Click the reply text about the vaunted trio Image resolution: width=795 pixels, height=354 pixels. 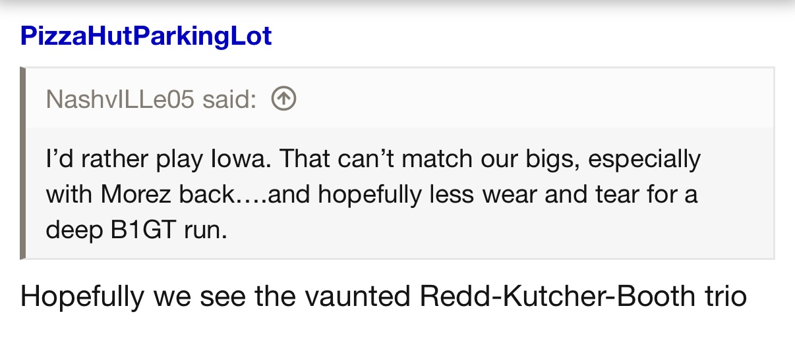(383, 296)
